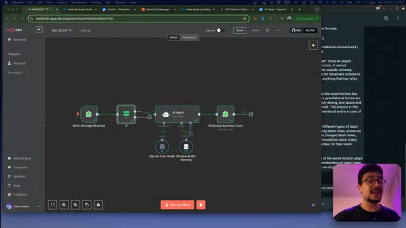Open the When Message Received WhatsApp trigger node
Screen dimensions: 406x228
coord(88,114)
